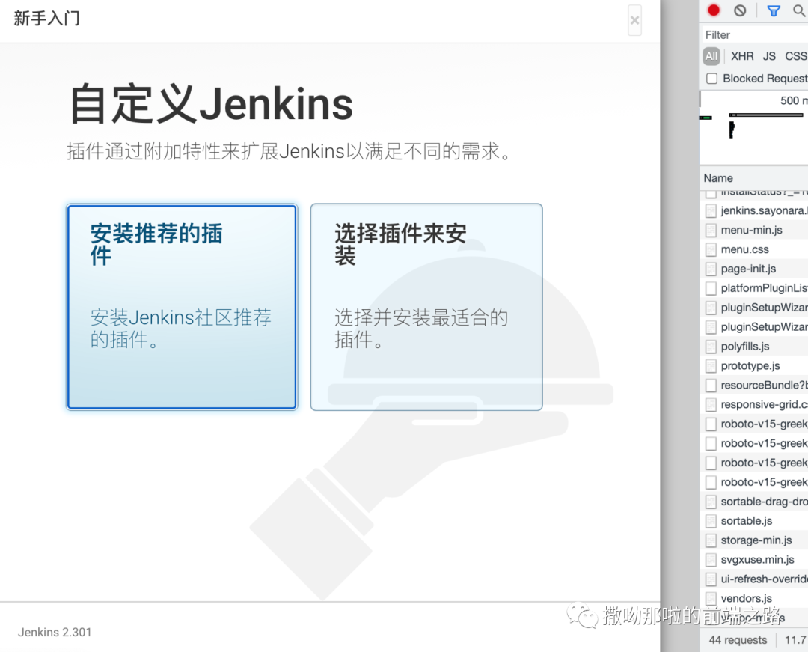The image size is (808, 652).
Task: Select the vendors.js request row
Action: 754,598
